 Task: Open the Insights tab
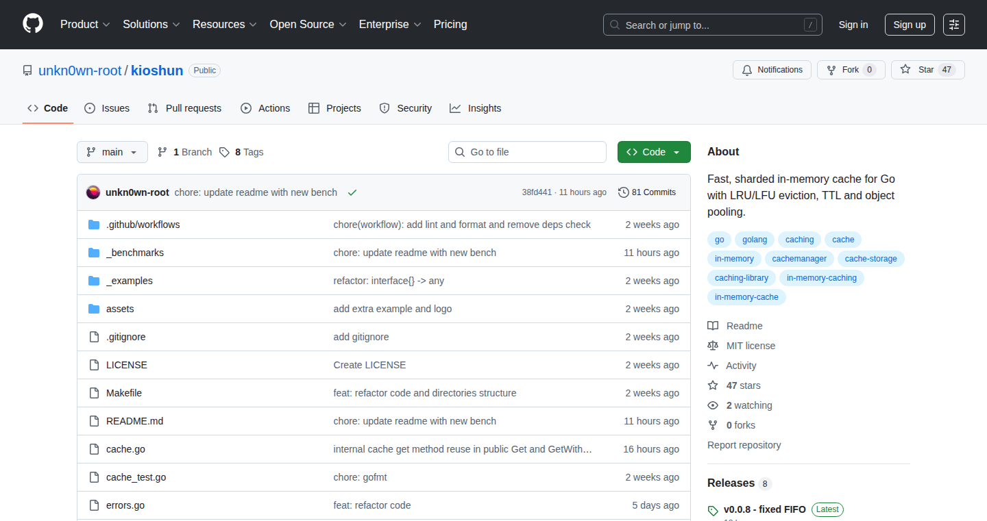476,108
